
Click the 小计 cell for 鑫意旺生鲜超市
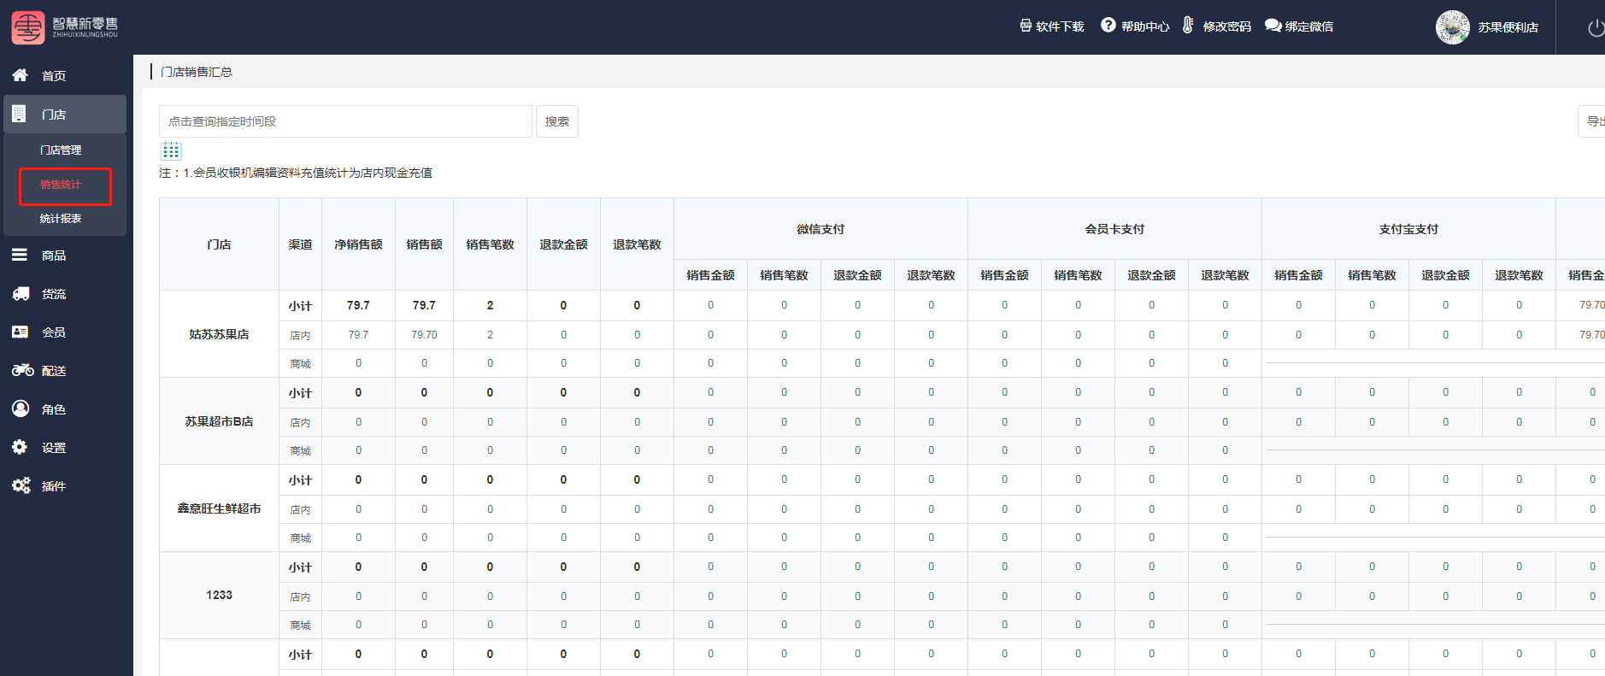point(300,480)
